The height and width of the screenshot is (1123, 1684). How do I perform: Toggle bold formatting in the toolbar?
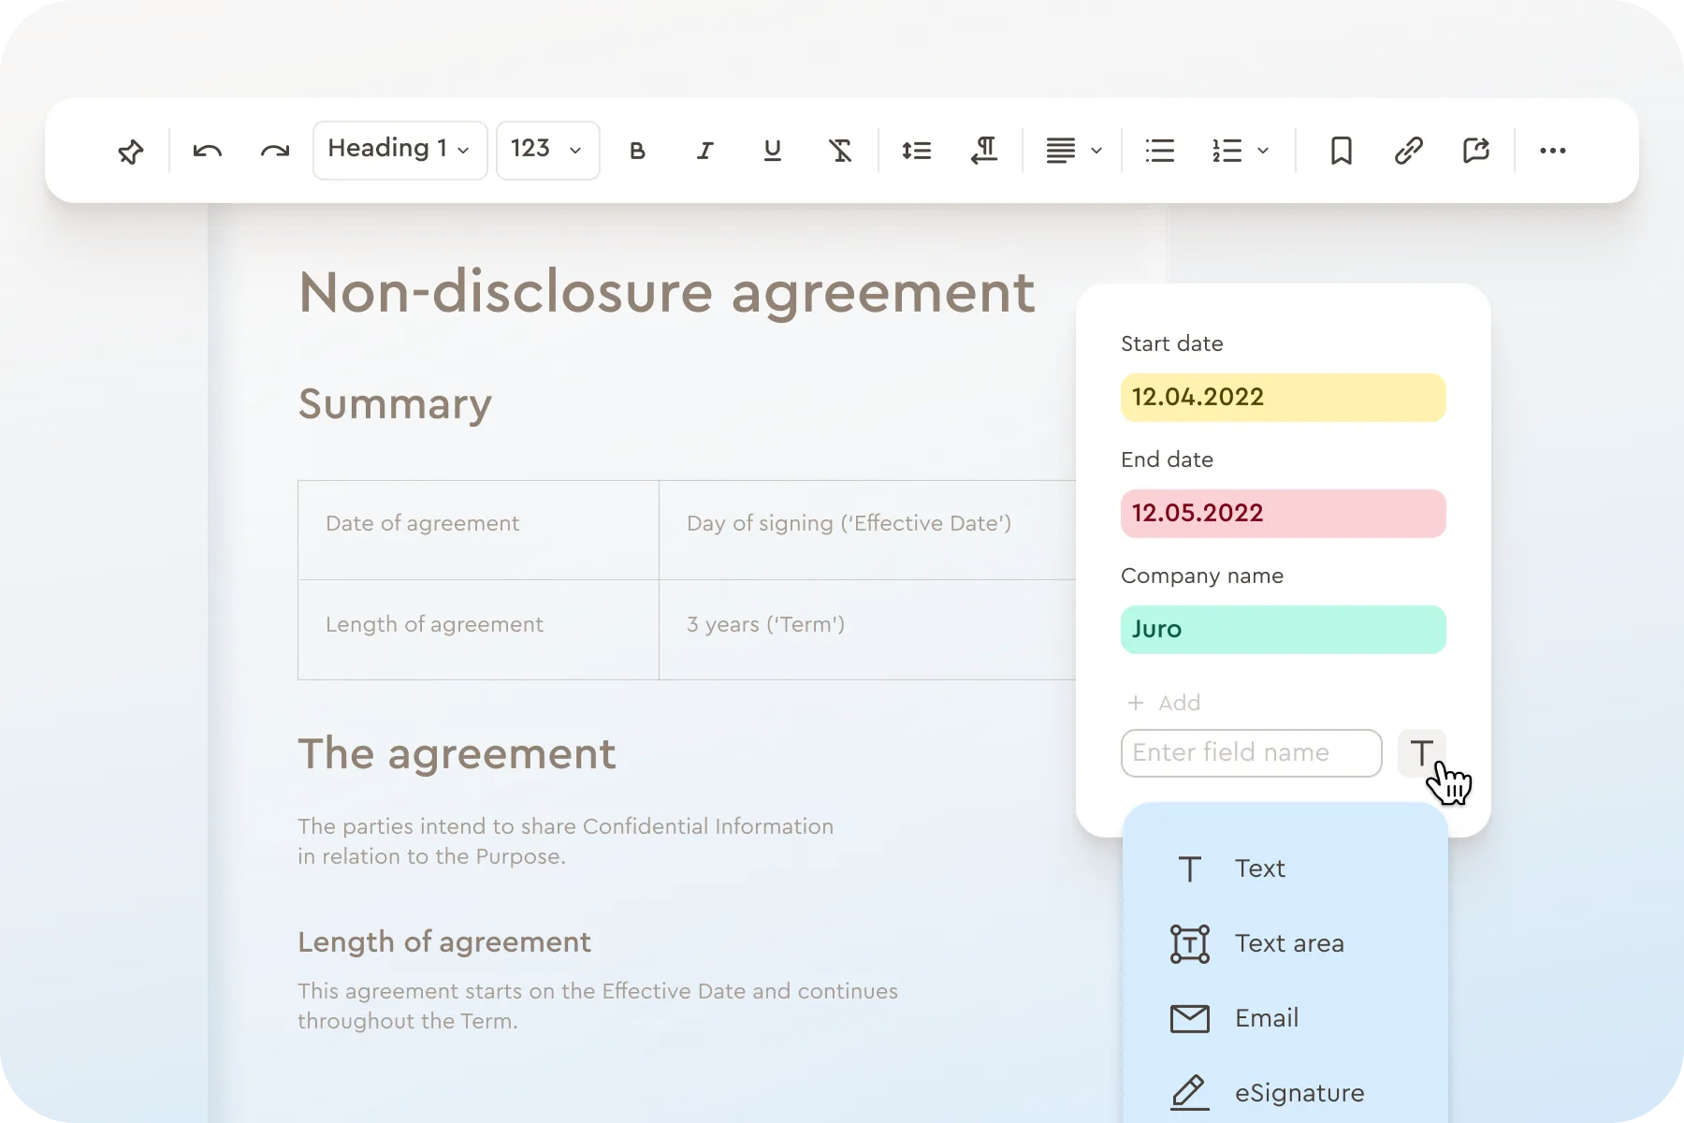pos(637,150)
